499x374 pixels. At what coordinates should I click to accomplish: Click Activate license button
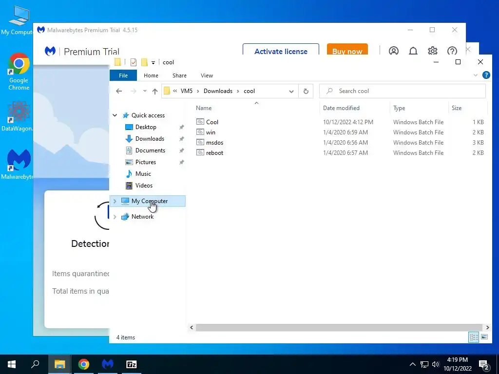point(281,51)
